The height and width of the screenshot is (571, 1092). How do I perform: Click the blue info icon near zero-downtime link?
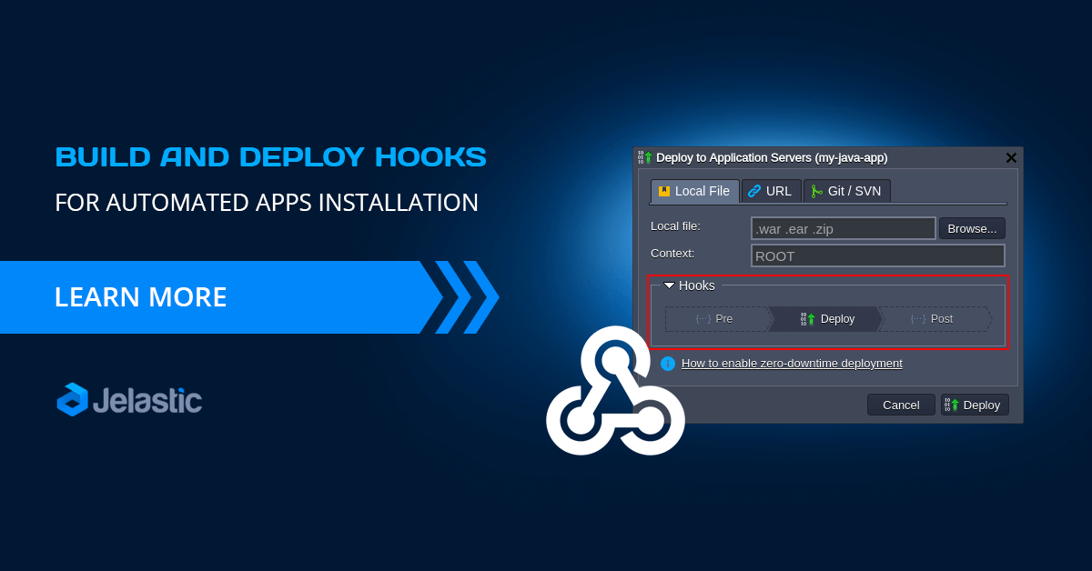(x=668, y=363)
